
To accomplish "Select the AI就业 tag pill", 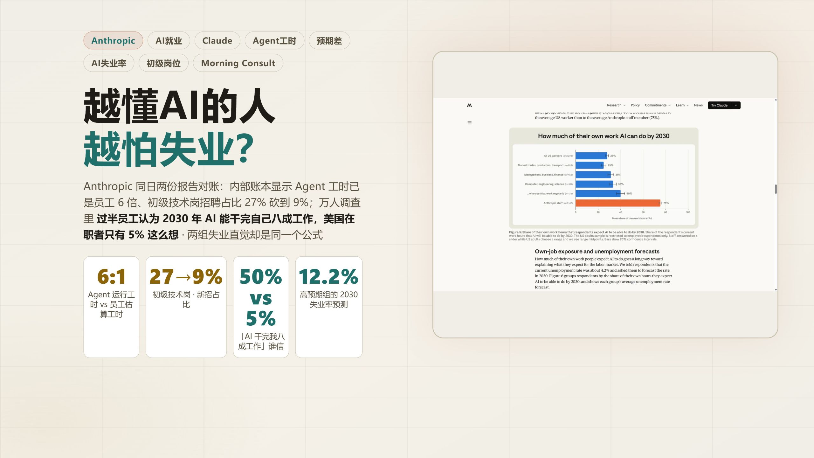I will [169, 40].
